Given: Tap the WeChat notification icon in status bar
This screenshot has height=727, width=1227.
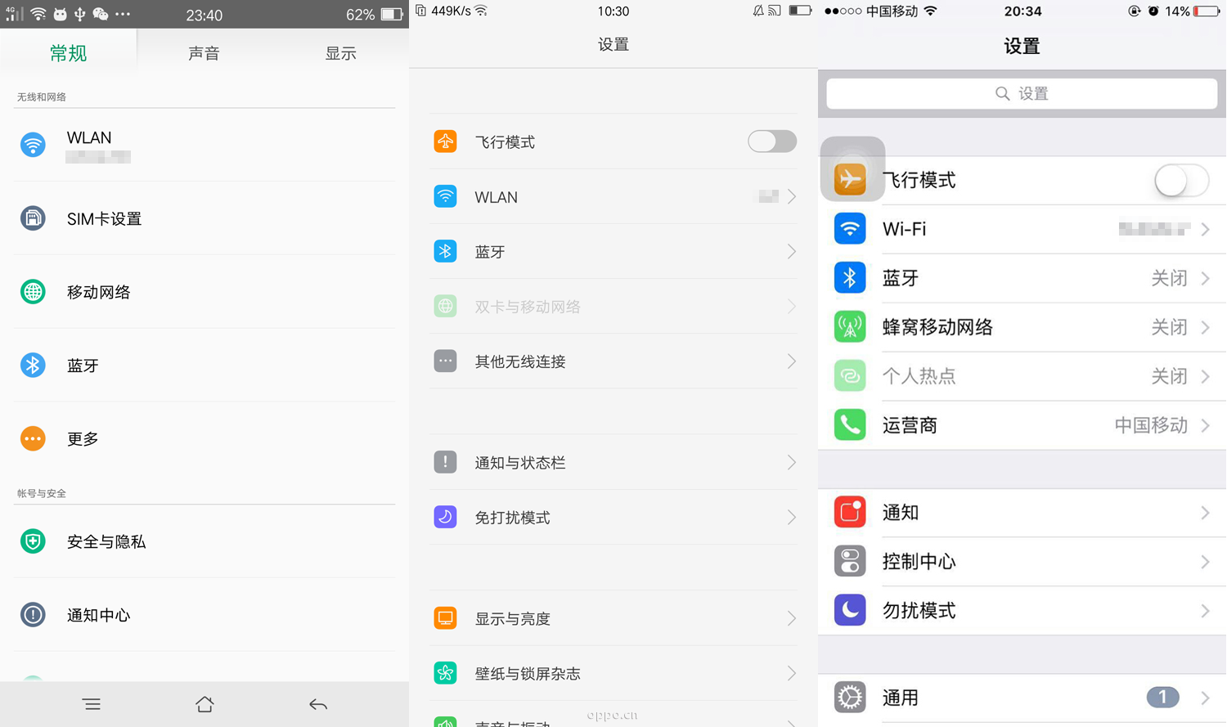Looking at the screenshot, I should (x=101, y=14).
